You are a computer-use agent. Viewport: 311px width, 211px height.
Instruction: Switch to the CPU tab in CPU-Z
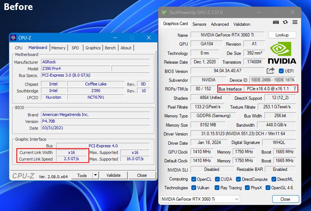(18, 48)
